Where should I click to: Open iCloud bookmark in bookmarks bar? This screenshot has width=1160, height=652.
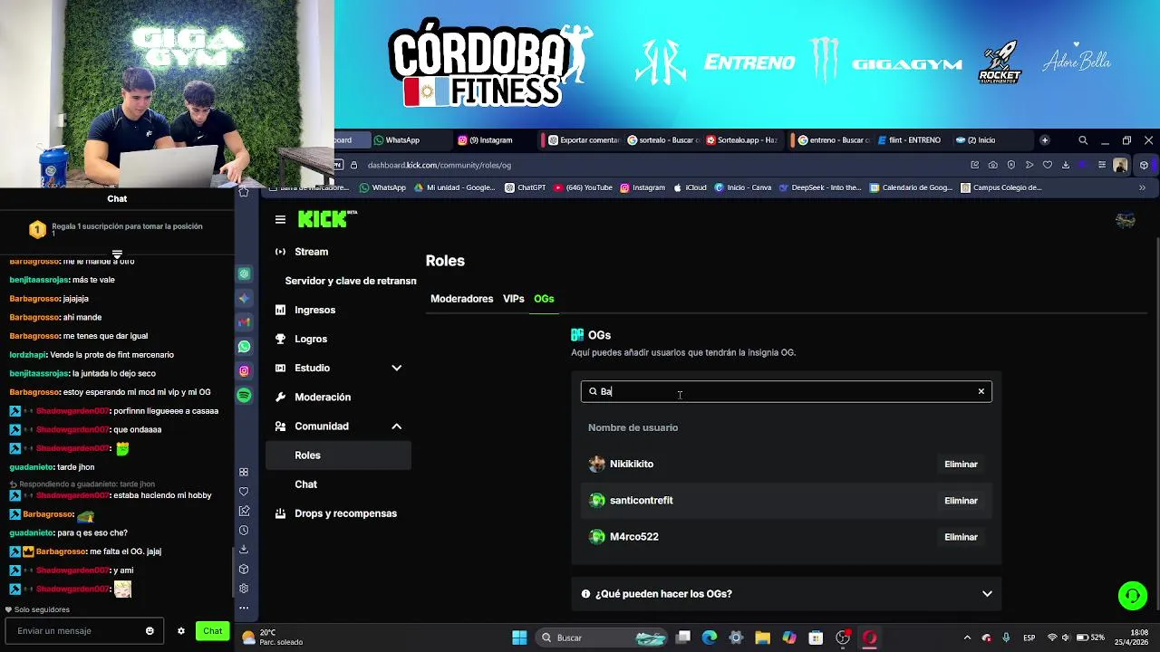click(x=690, y=187)
